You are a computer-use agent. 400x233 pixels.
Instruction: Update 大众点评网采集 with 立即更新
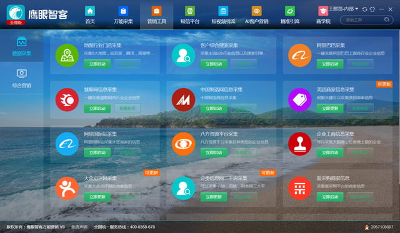tap(97, 197)
